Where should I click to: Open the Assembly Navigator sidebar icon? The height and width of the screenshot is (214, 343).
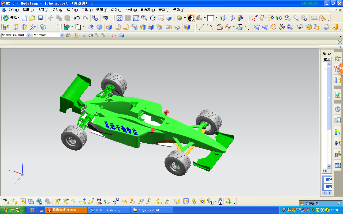pyautogui.click(x=338, y=58)
